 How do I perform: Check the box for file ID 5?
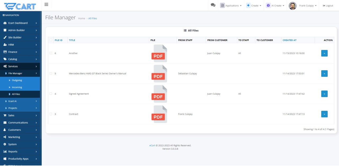pos(51,74)
